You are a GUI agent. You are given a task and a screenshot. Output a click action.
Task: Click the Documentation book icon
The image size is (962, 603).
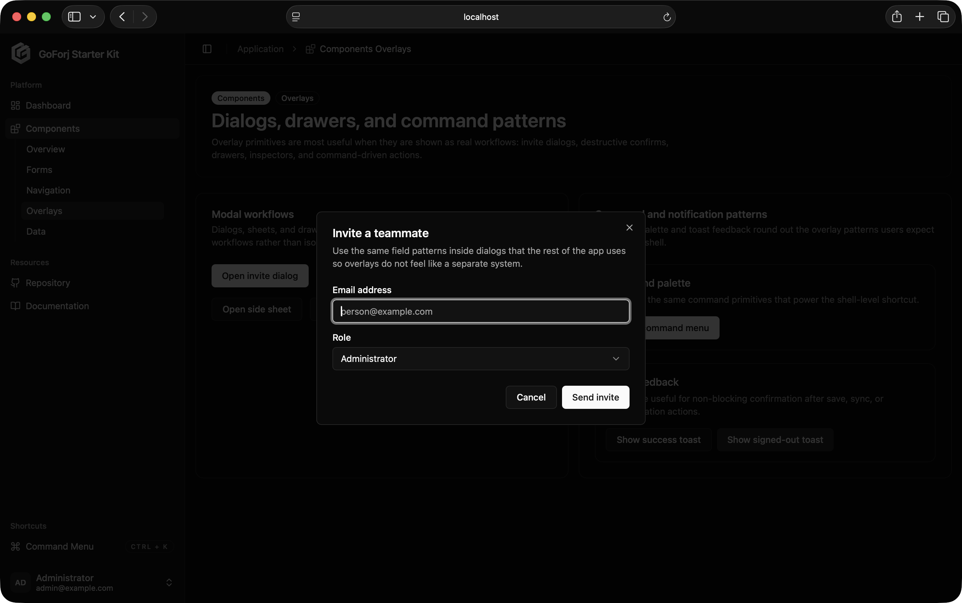15,306
